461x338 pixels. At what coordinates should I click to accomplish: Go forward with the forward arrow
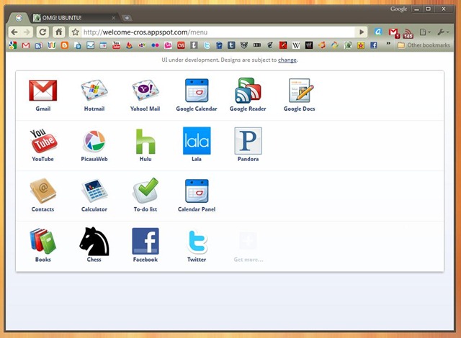[x=27, y=32]
